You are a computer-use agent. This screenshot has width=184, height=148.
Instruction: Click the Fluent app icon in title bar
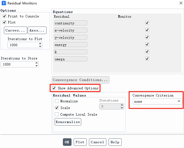pyautogui.click(x=4, y=3)
